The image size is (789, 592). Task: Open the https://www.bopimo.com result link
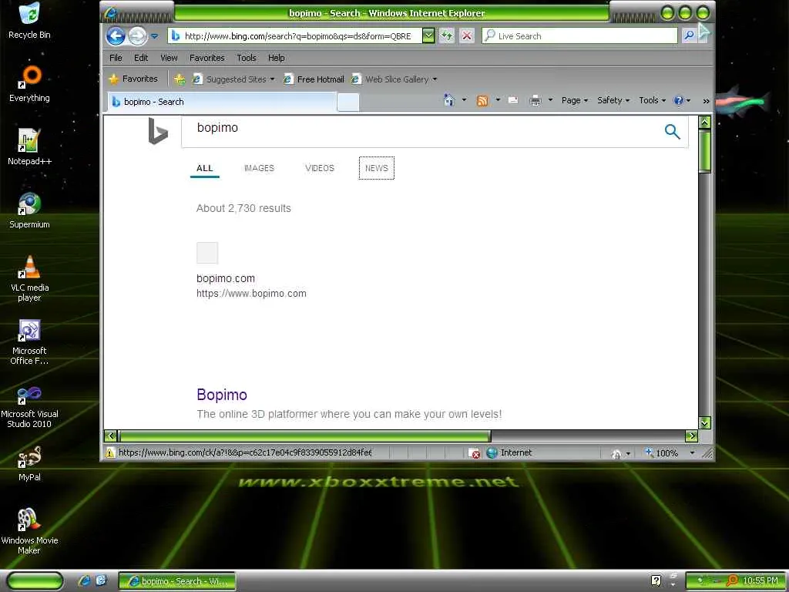pyautogui.click(x=251, y=294)
